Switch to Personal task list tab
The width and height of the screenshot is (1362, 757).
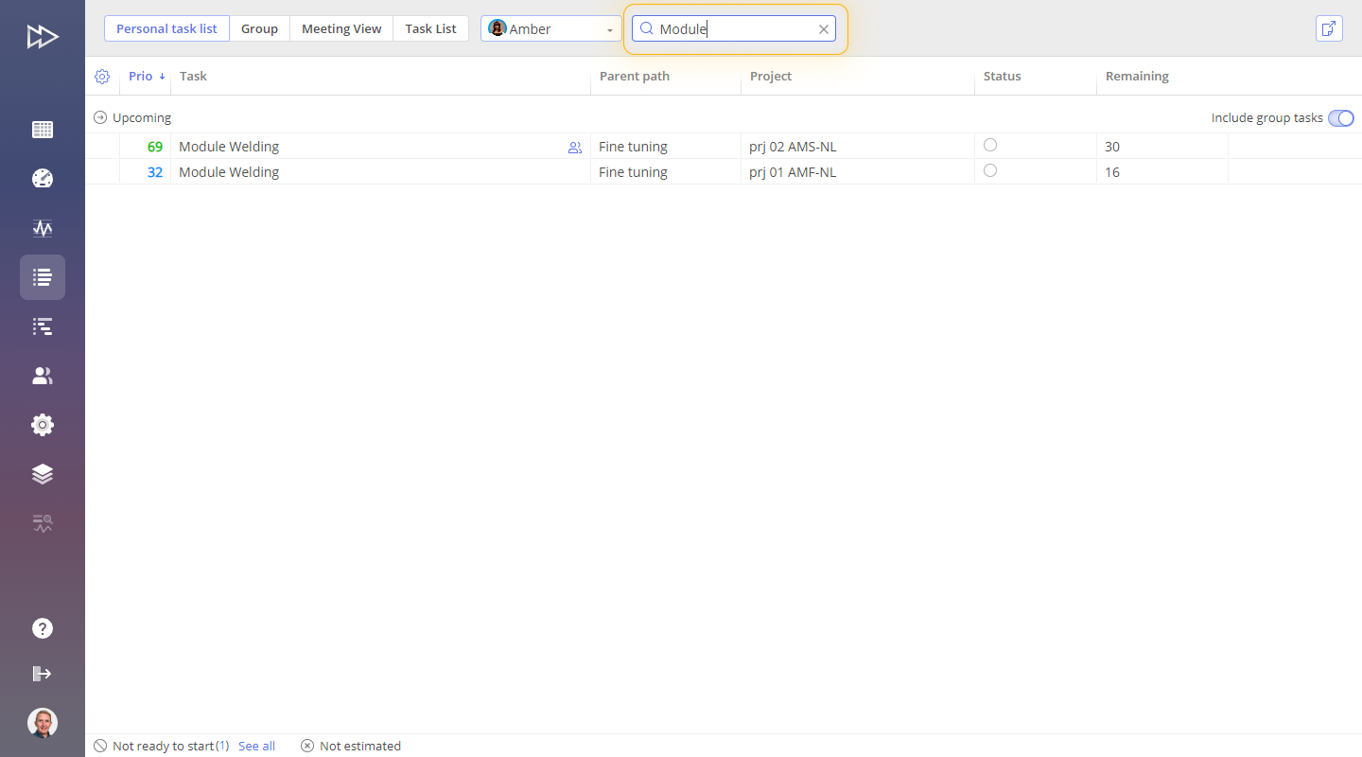[x=166, y=28]
